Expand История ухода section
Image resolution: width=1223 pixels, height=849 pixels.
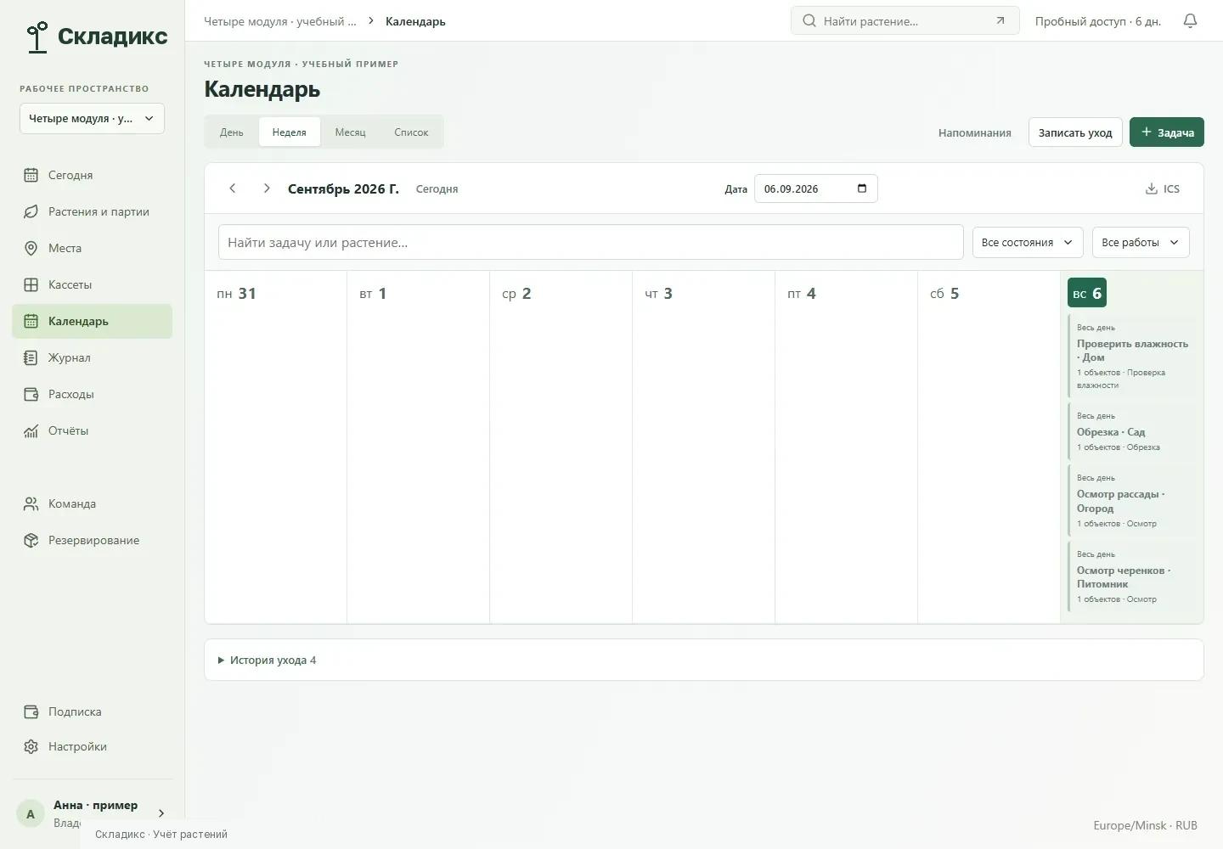(268, 660)
